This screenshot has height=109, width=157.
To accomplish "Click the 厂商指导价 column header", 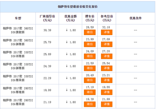I will pos(47,18).
